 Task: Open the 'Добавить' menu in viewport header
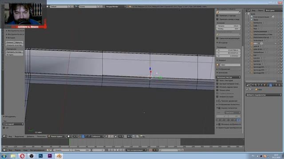[31, 136]
